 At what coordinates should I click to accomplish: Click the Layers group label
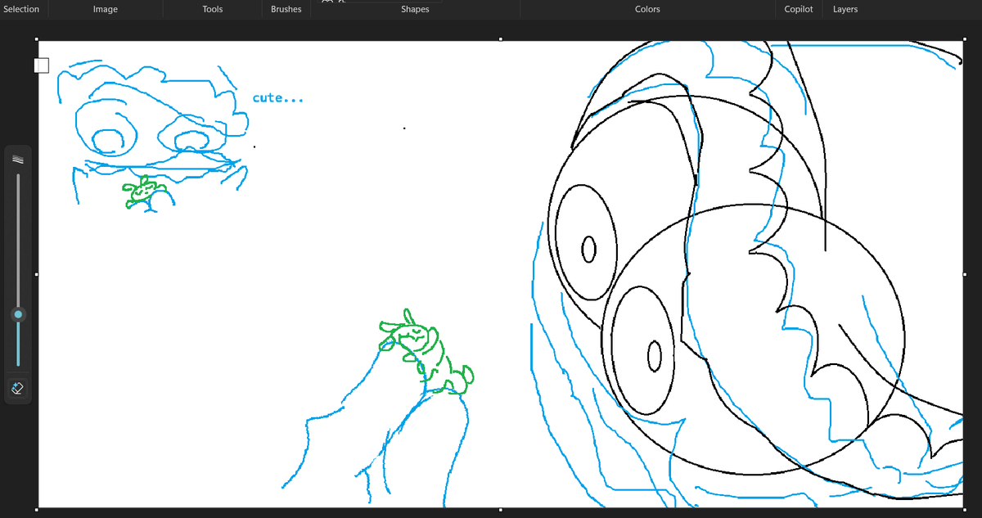(x=845, y=9)
